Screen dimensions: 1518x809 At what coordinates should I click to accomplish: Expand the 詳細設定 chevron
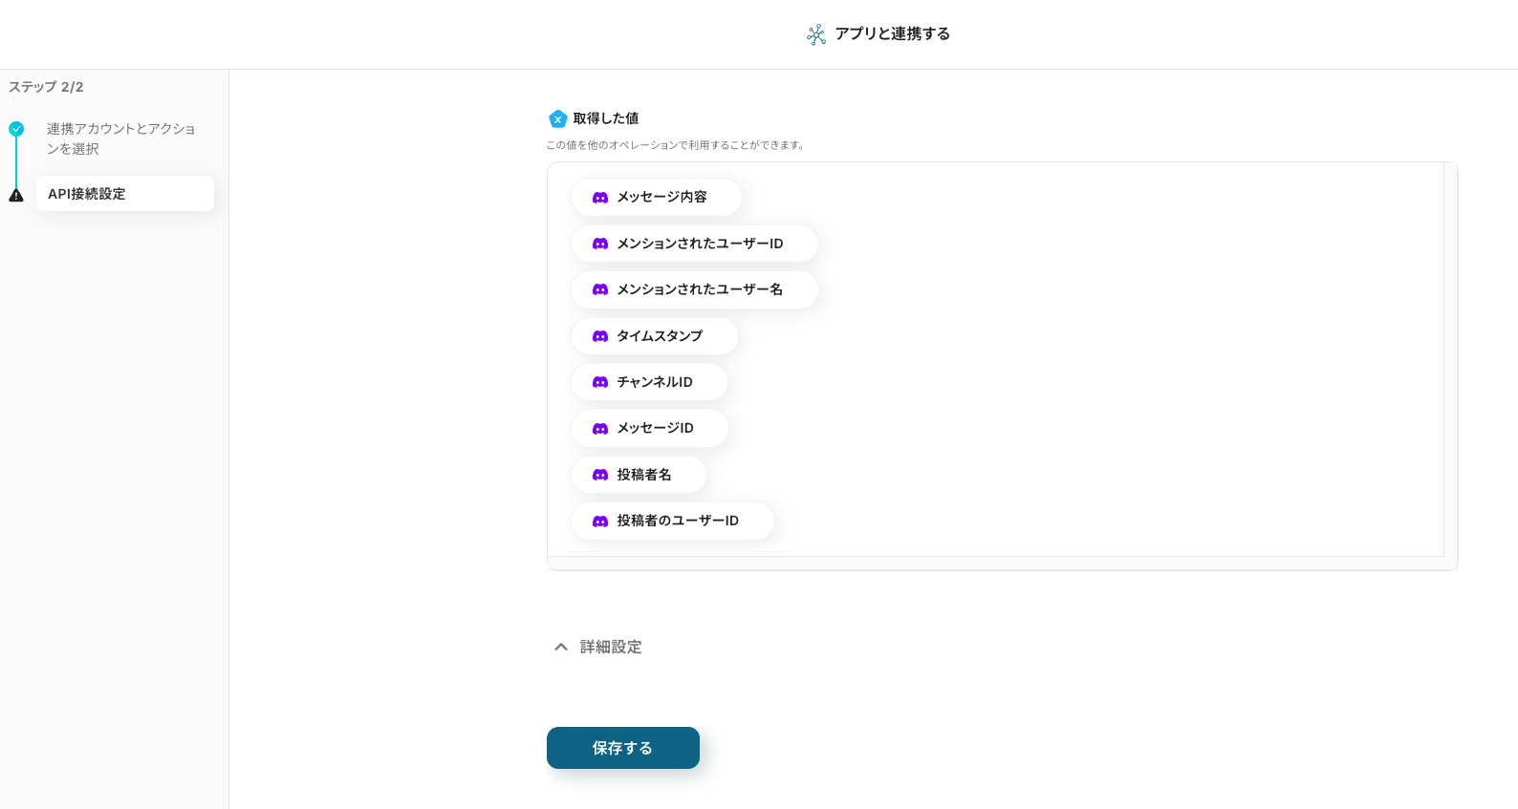point(561,647)
